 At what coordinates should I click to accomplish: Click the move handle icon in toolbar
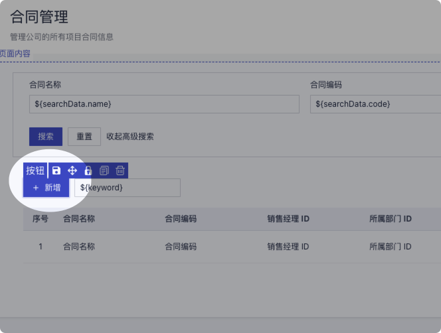(72, 170)
